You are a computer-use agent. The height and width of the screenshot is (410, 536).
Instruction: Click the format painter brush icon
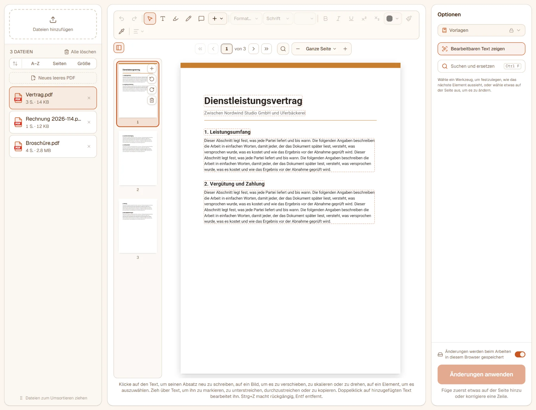pos(409,18)
